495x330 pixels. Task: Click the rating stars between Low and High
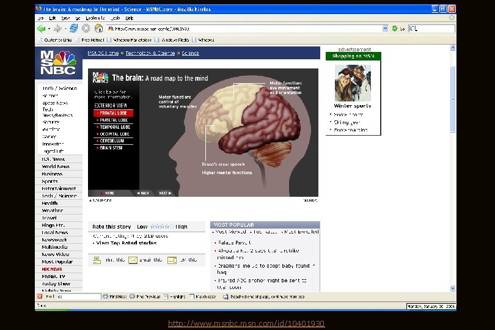tap(161, 227)
